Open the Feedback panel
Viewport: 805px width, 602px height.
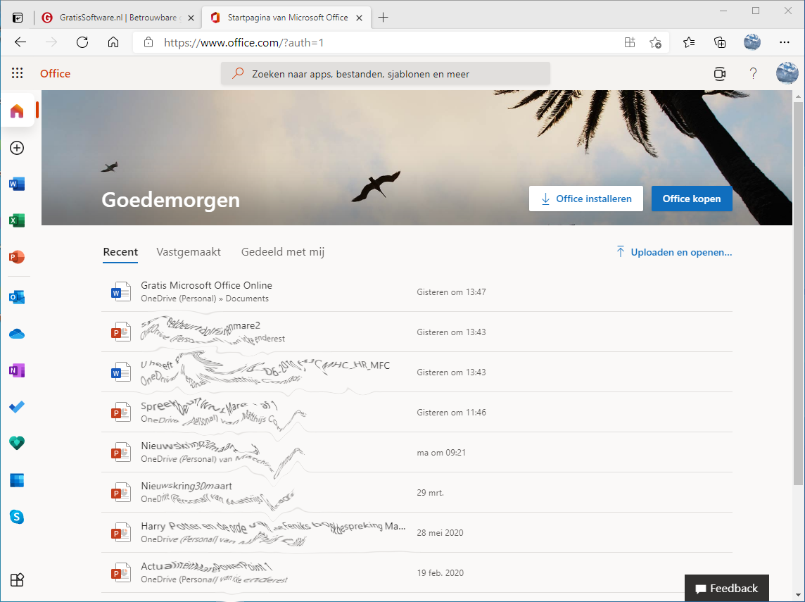[727, 589]
